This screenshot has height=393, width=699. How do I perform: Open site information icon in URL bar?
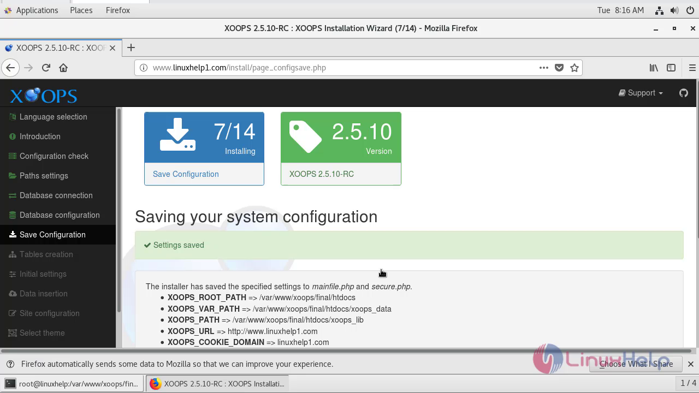[143, 68]
